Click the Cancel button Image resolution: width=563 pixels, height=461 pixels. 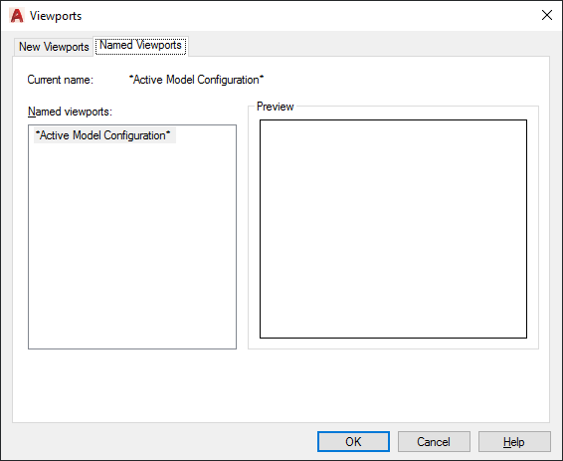point(434,442)
